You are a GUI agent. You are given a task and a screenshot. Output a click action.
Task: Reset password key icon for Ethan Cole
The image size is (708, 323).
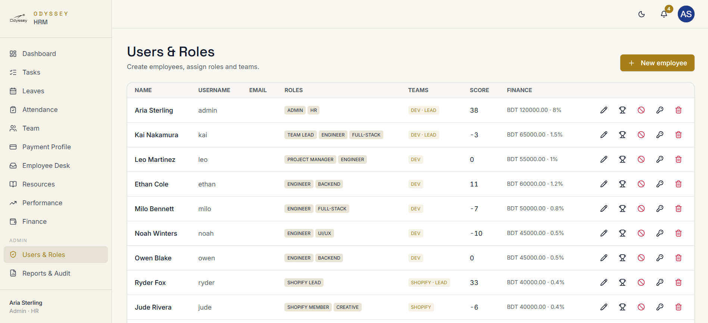pos(660,184)
